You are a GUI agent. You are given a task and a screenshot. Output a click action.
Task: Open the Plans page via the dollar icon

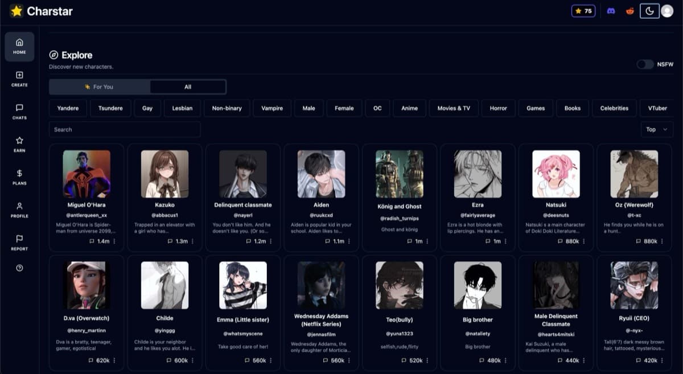[x=19, y=177]
